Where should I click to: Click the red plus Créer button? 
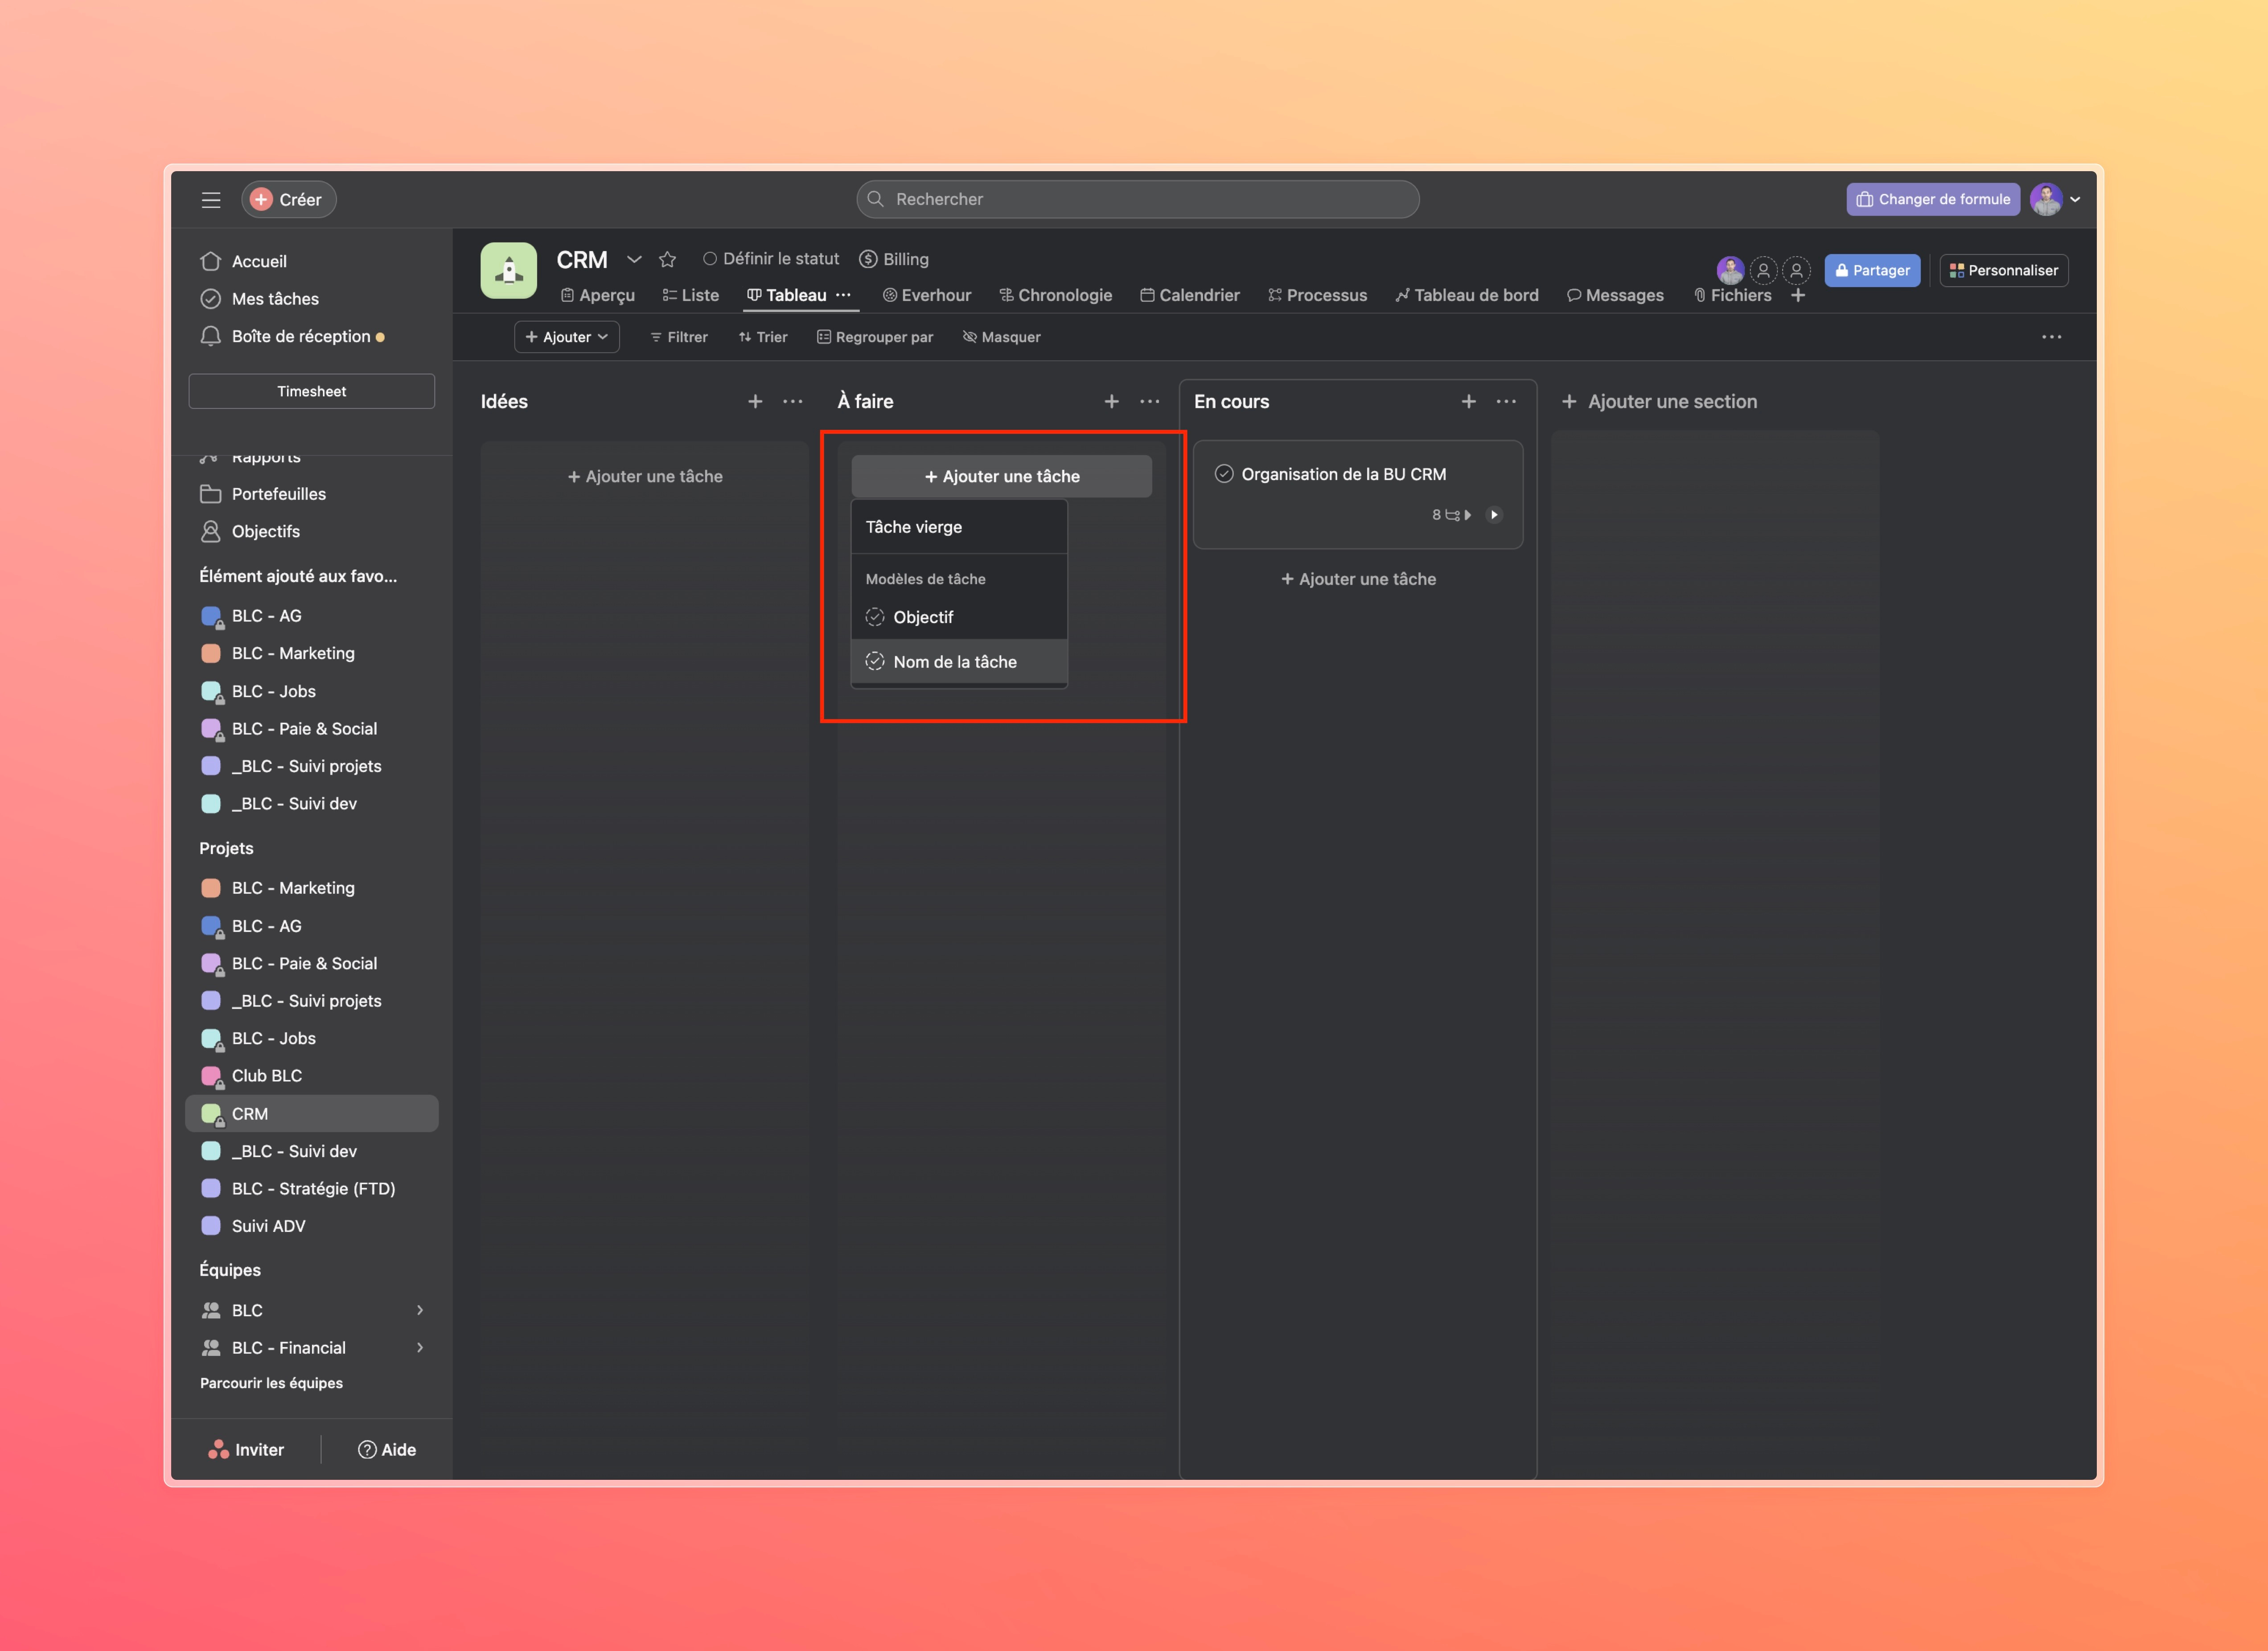tap(288, 200)
